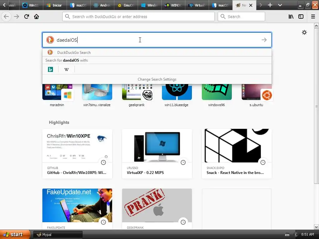Switch to the EmuOS tab
Viewport: 319px width, 239px height.
pyautogui.click(x=126, y=5)
